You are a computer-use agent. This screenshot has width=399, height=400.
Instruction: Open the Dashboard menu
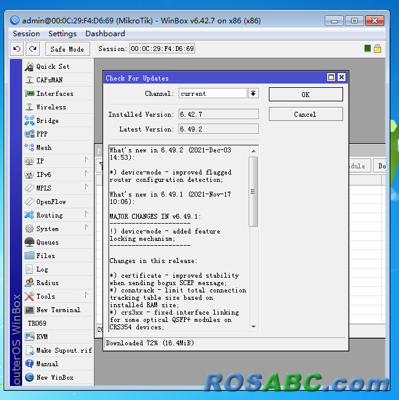pos(105,34)
